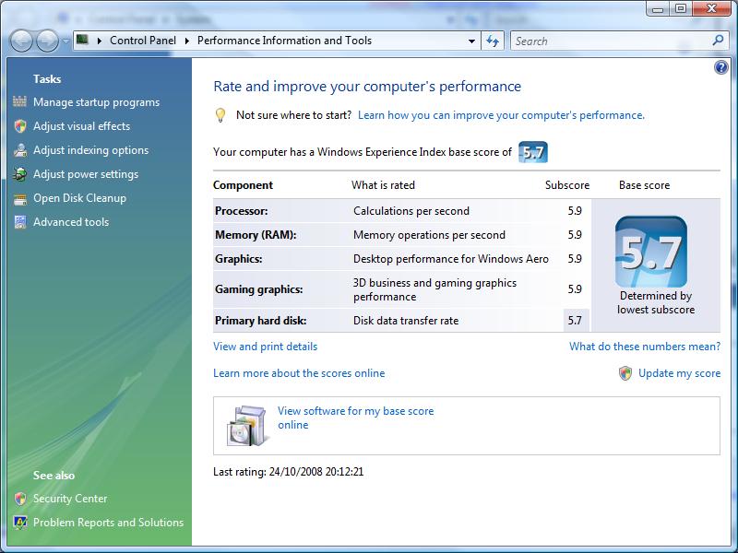The image size is (738, 553).
Task: Open Security Center link under See also
Action: (70, 499)
